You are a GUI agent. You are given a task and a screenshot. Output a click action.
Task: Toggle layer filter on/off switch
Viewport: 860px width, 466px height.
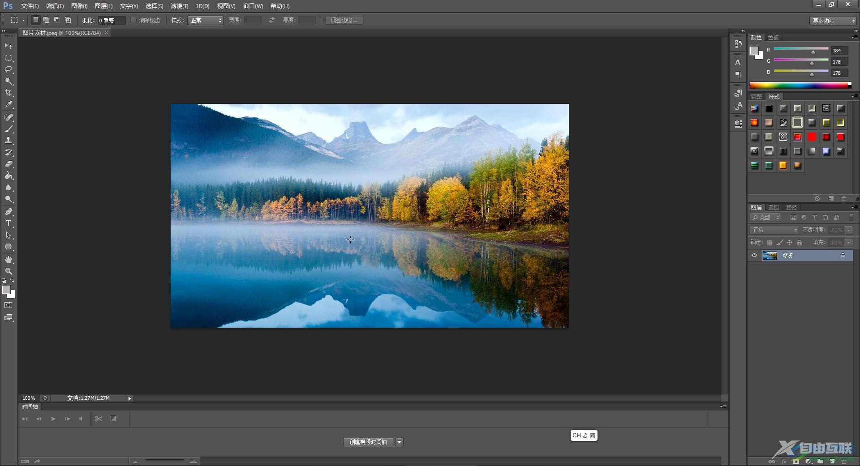click(x=851, y=218)
